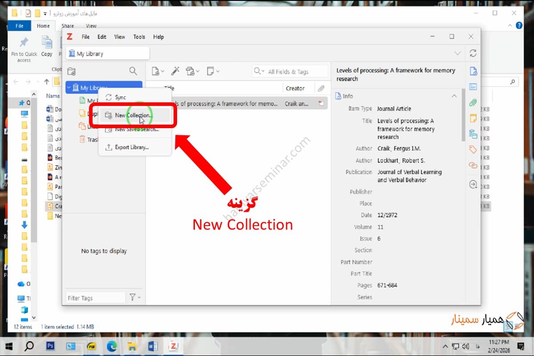
Task: Click the attachment paperclip column header
Action: click(x=321, y=88)
